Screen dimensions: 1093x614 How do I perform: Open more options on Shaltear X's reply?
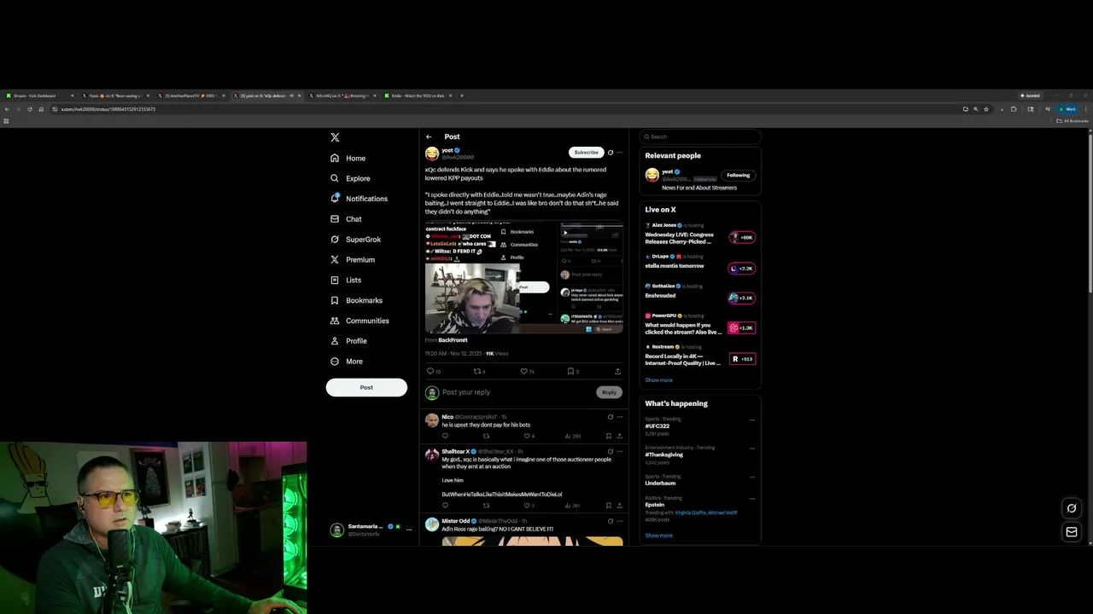pyautogui.click(x=620, y=451)
